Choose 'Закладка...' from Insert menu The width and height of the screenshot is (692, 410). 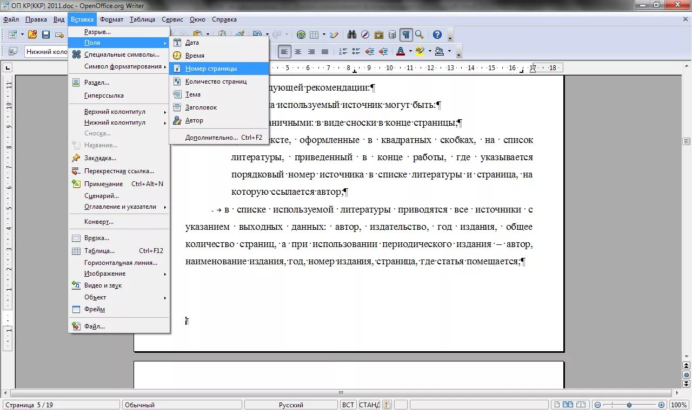coord(119,158)
